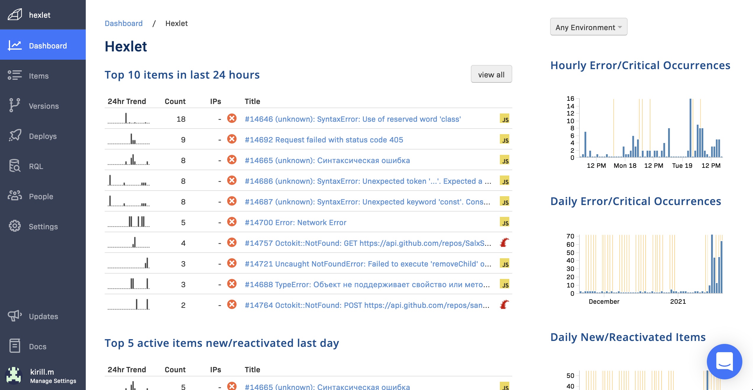Open the RQL database search icon
Viewport: 753px width, 390px height.
coord(14,166)
